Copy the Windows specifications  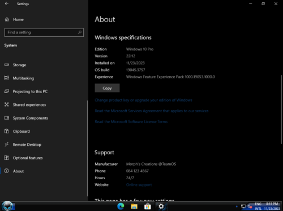(x=107, y=88)
